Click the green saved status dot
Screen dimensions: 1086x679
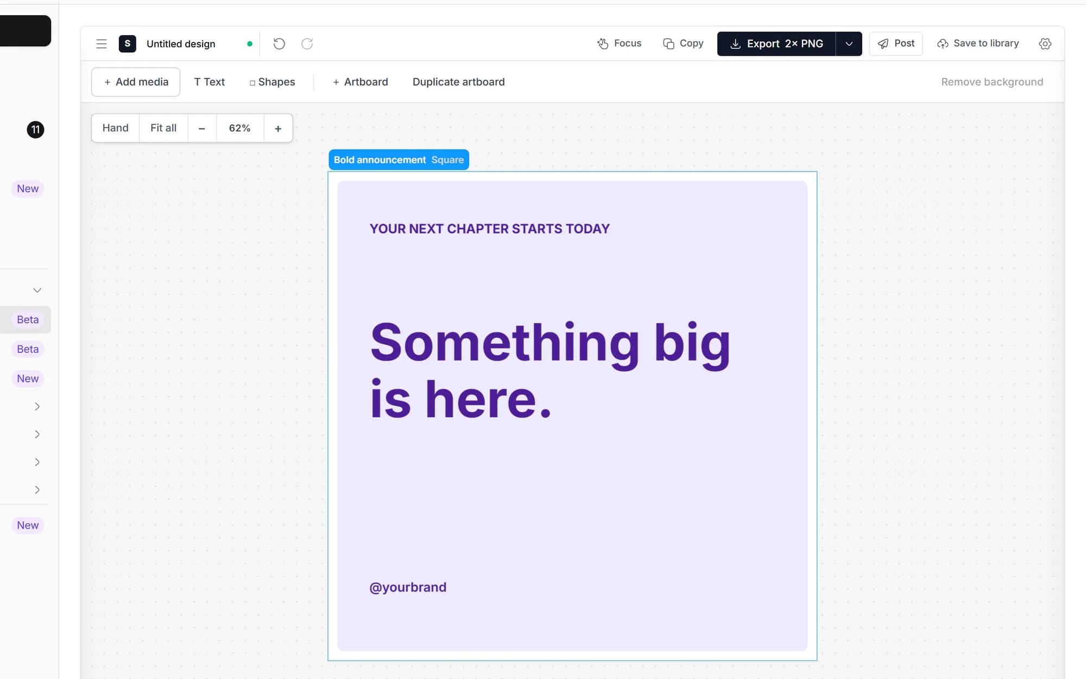(x=250, y=44)
